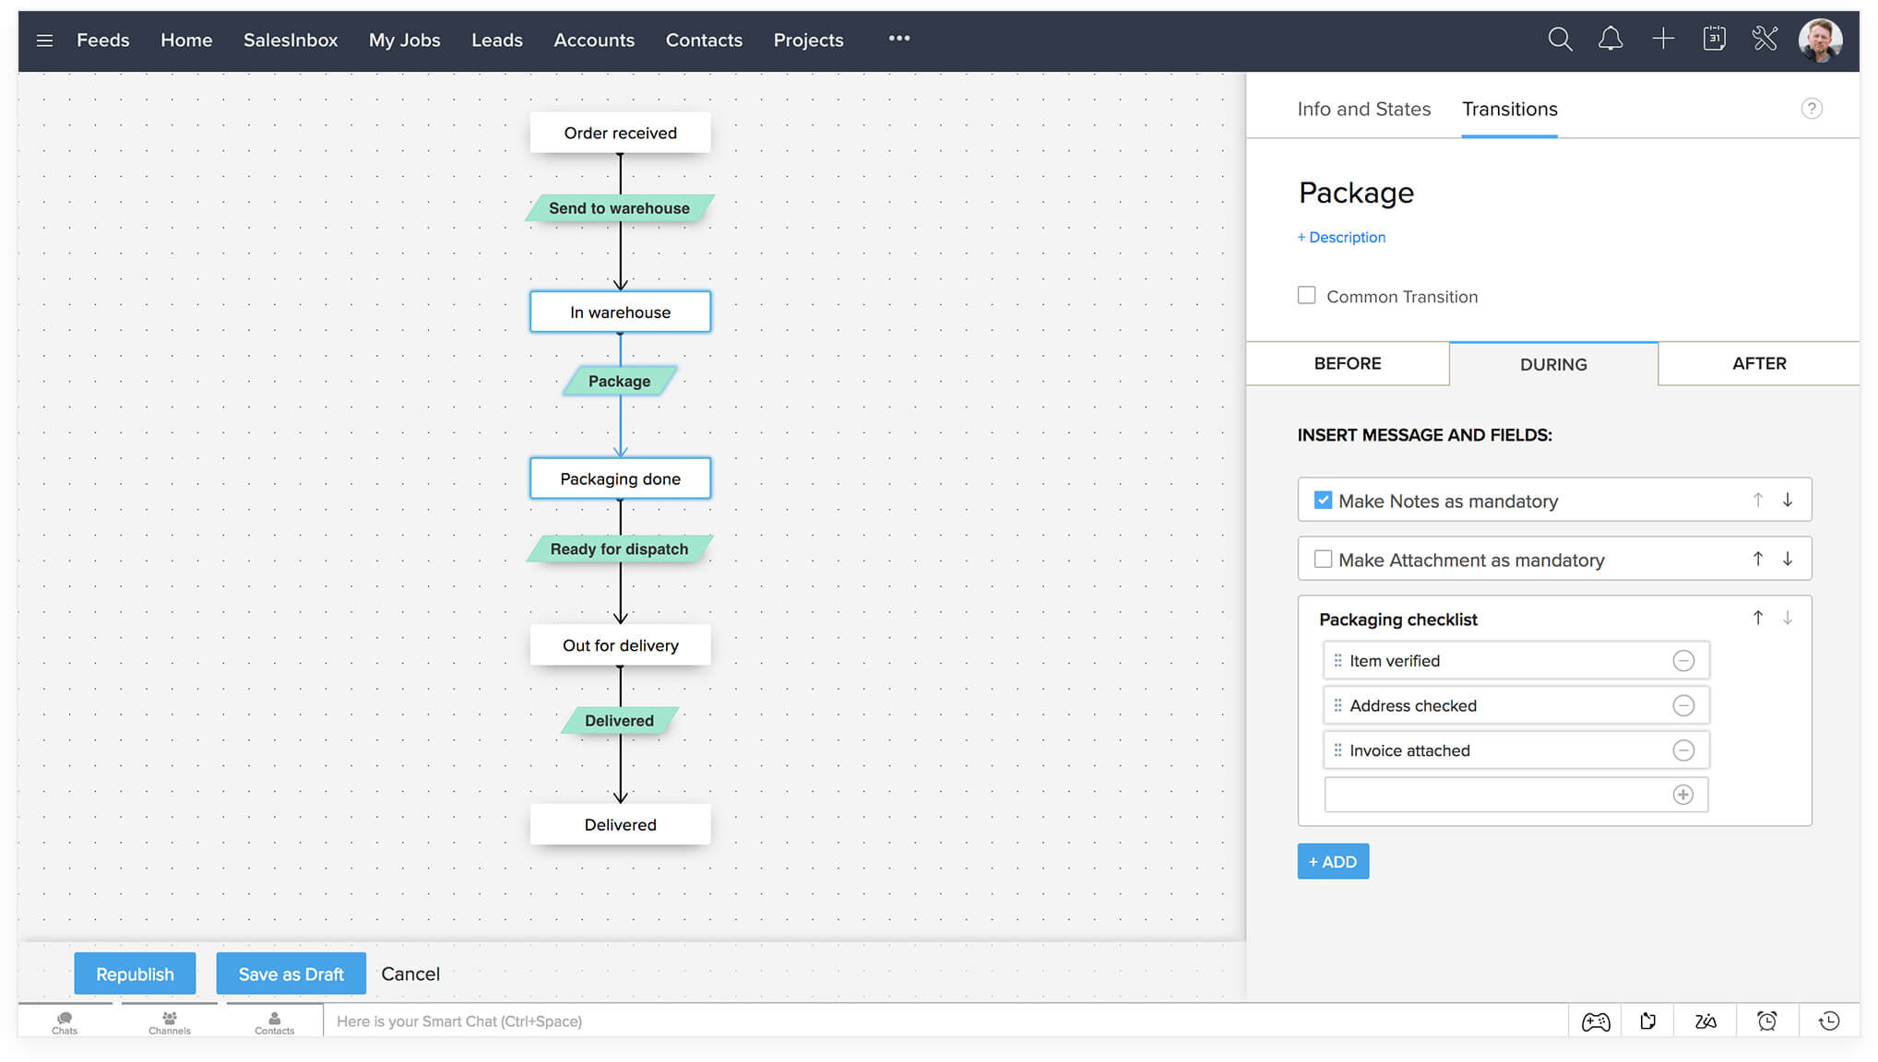Switch to Info and States tab
This screenshot has width=1878, height=1062.
pos(1363,109)
